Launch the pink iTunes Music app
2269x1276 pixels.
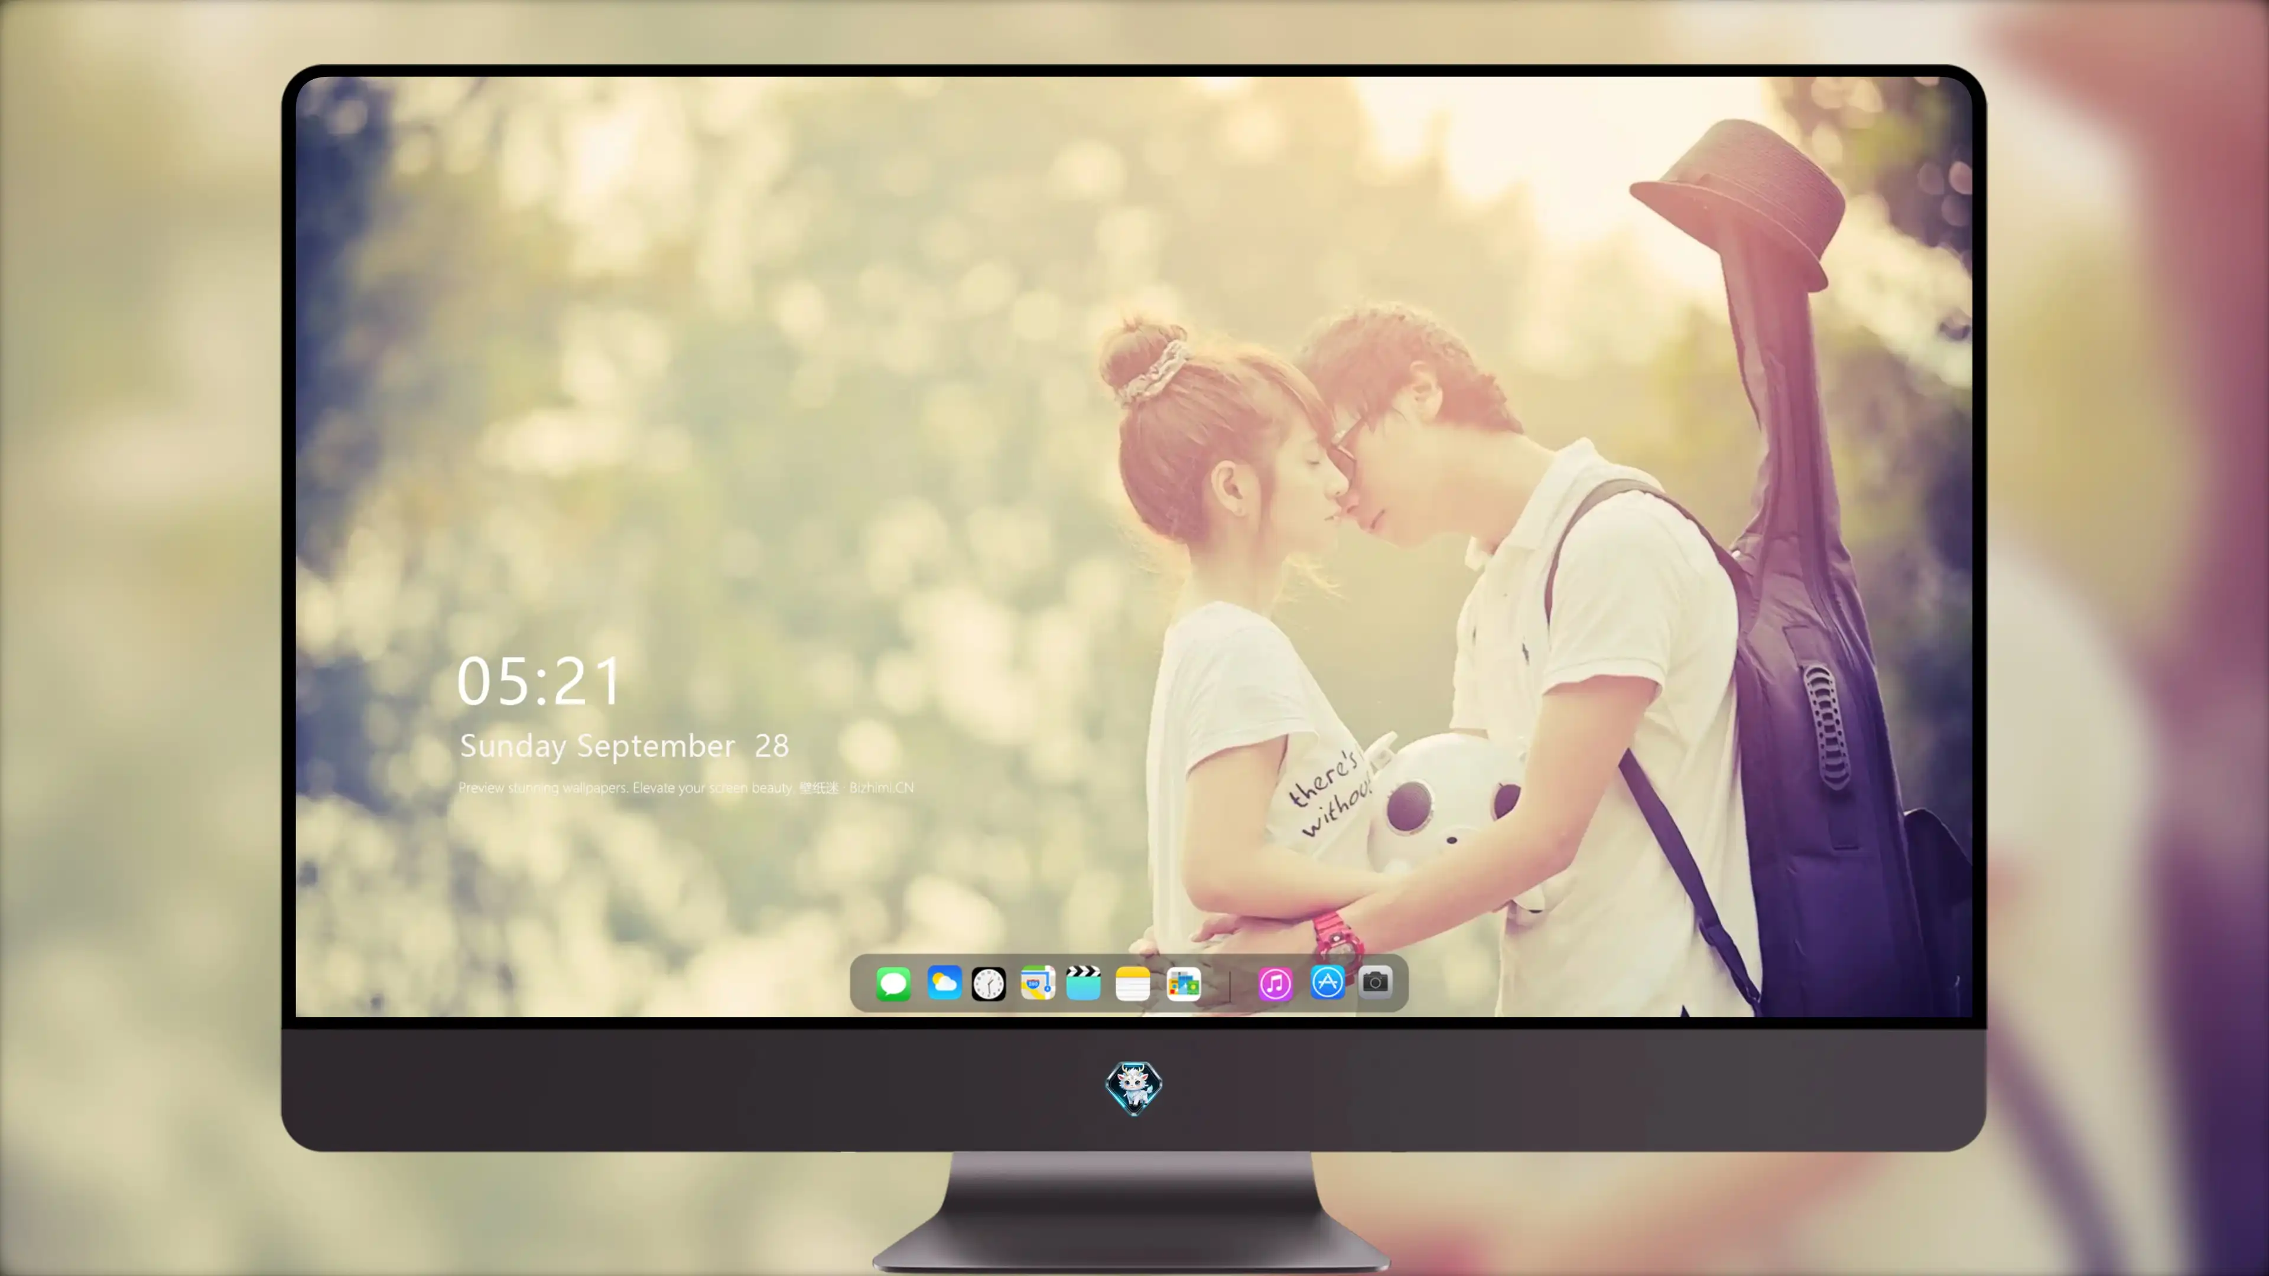pyautogui.click(x=1275, y=984)
